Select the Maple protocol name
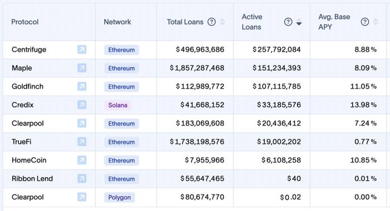Image resolution: width=390 pixels, height=211 pixels. [x=22, y=68]
